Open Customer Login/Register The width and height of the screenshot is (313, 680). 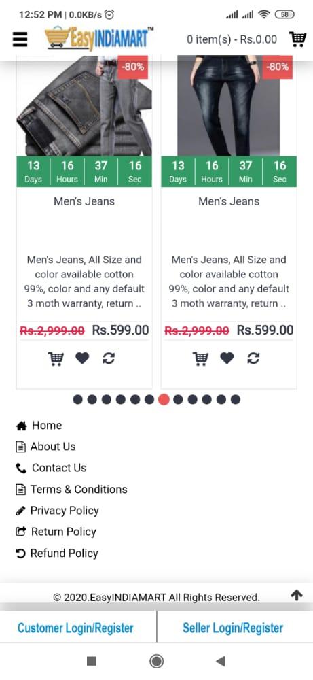75,628
